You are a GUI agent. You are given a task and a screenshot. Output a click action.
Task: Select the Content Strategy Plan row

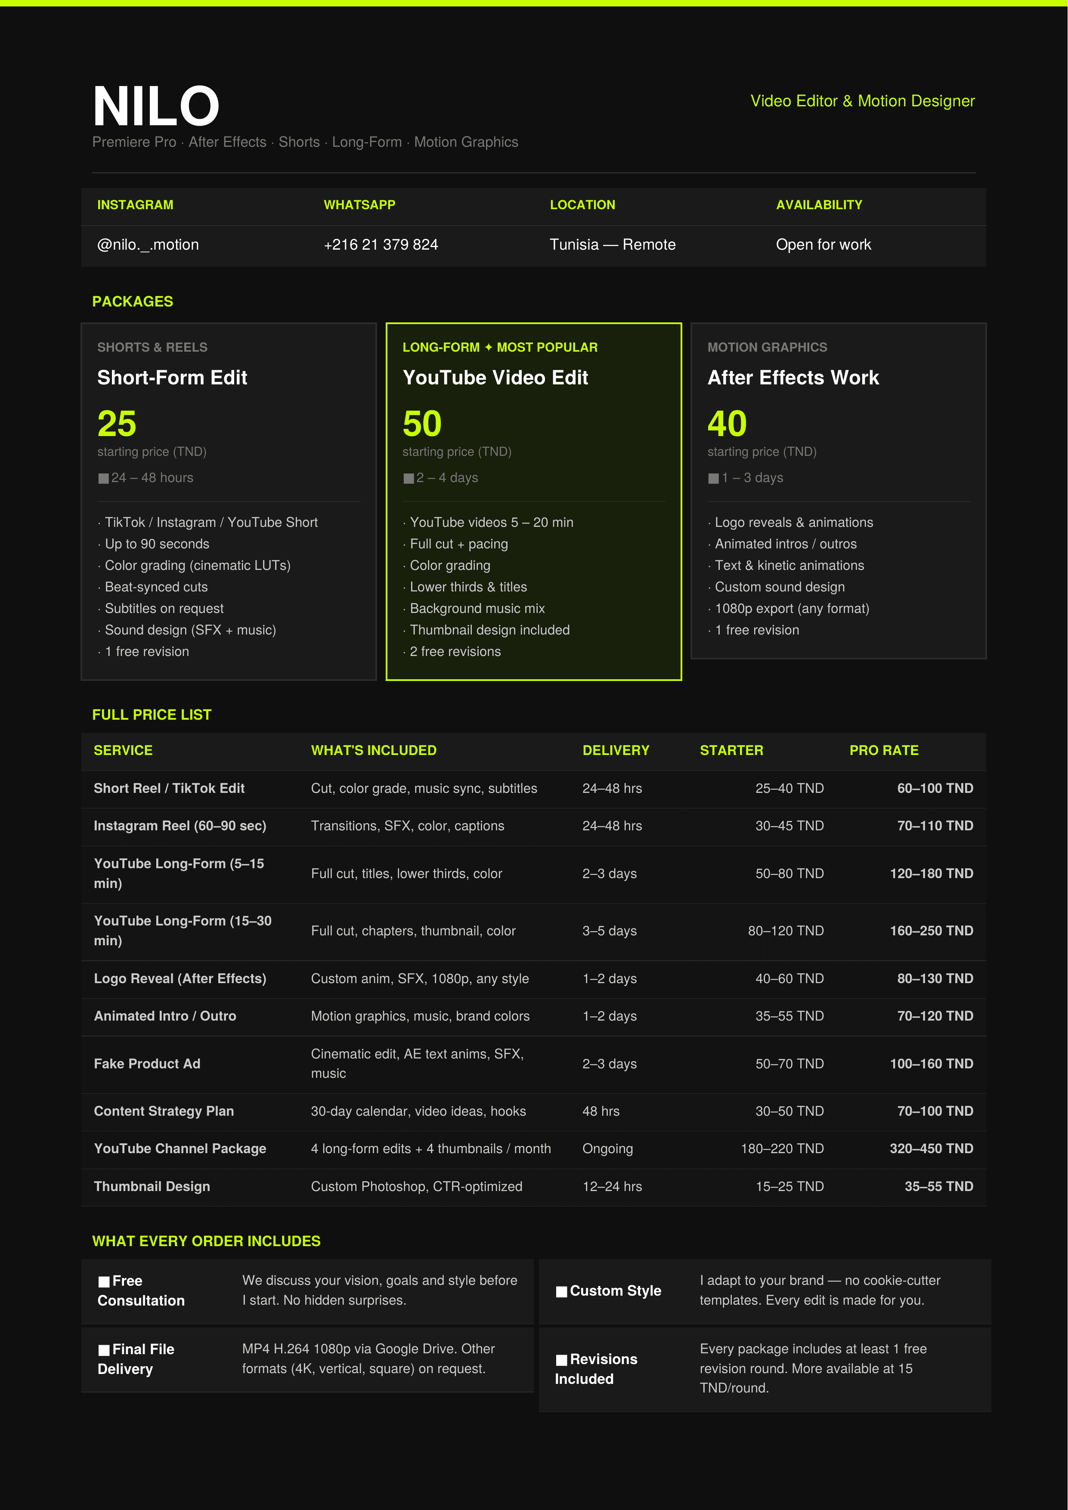coord(533,1111)
